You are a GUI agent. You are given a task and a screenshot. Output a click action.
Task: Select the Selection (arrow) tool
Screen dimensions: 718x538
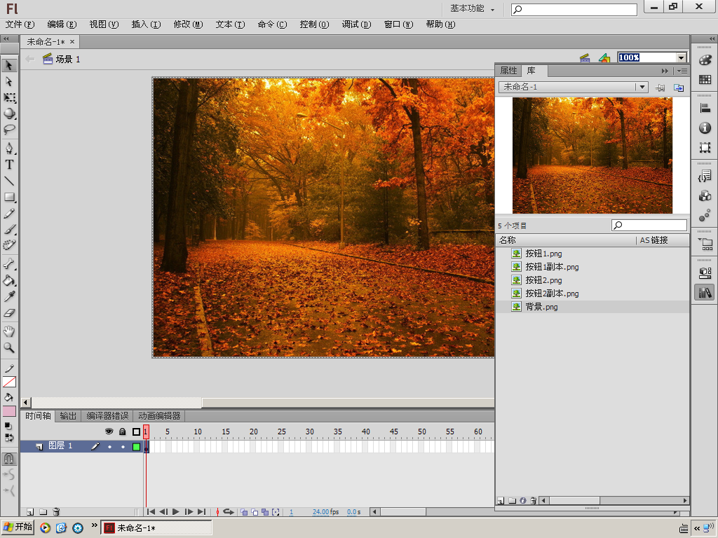[8, 65]
